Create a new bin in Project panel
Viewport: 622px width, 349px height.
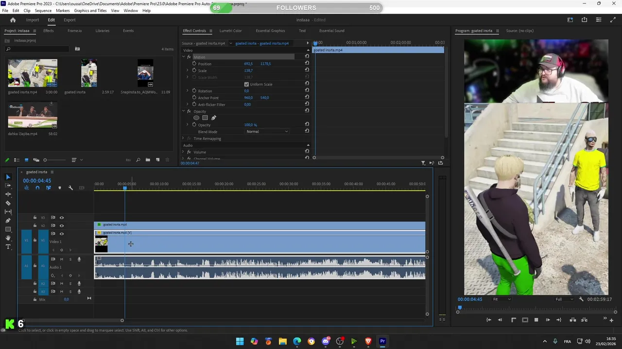click(x=148, y=160)
